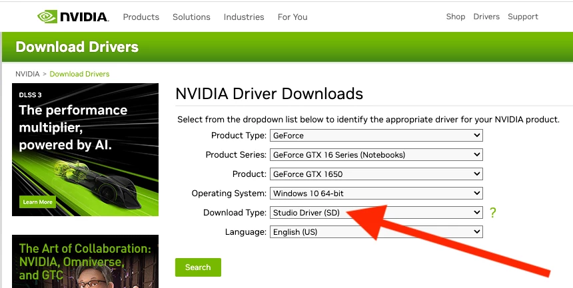Open the Language dropdown
This screenshot has width=573, height=288.
pos(376,231)
